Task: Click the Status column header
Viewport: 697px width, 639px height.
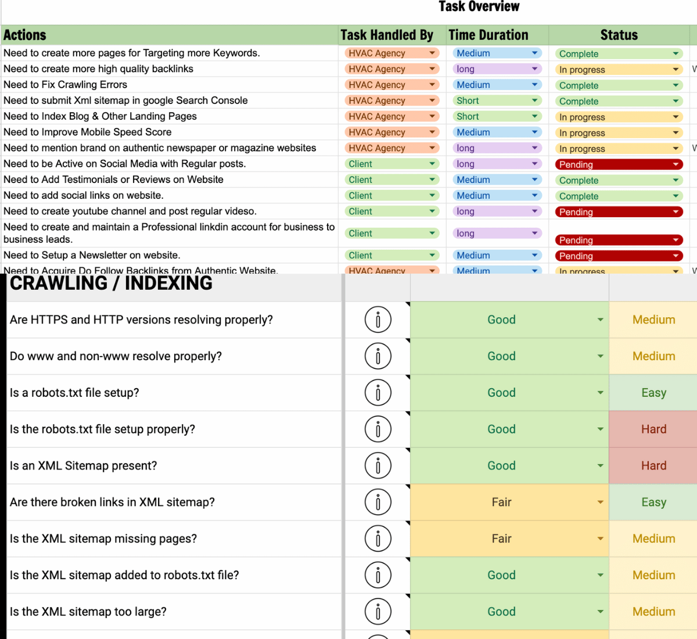Action: (619, 35)
